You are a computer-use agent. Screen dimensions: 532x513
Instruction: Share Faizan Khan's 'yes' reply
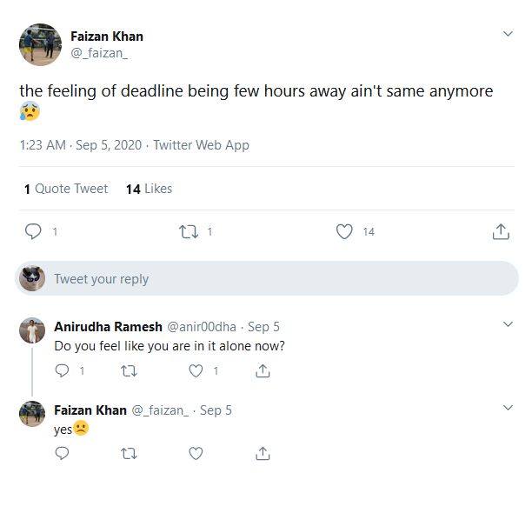(263, 453)
